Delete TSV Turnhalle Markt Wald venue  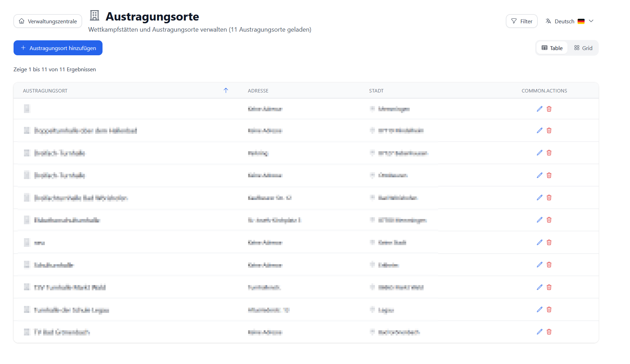549,287
